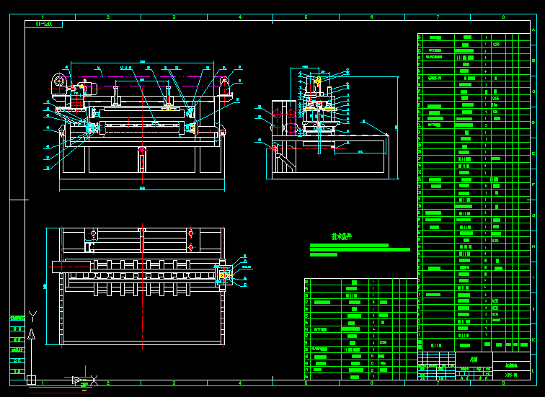Viewport: 545px width, 397px height.
Task: Select the drawing number cell in the title block
Action: click(x=511, y=375)
